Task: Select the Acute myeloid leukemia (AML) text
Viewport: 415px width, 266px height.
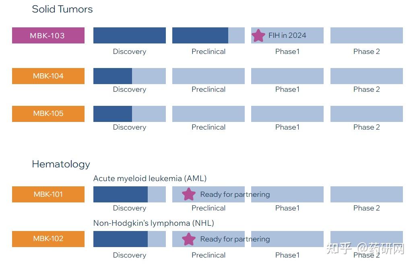Action: click(150, 178)
